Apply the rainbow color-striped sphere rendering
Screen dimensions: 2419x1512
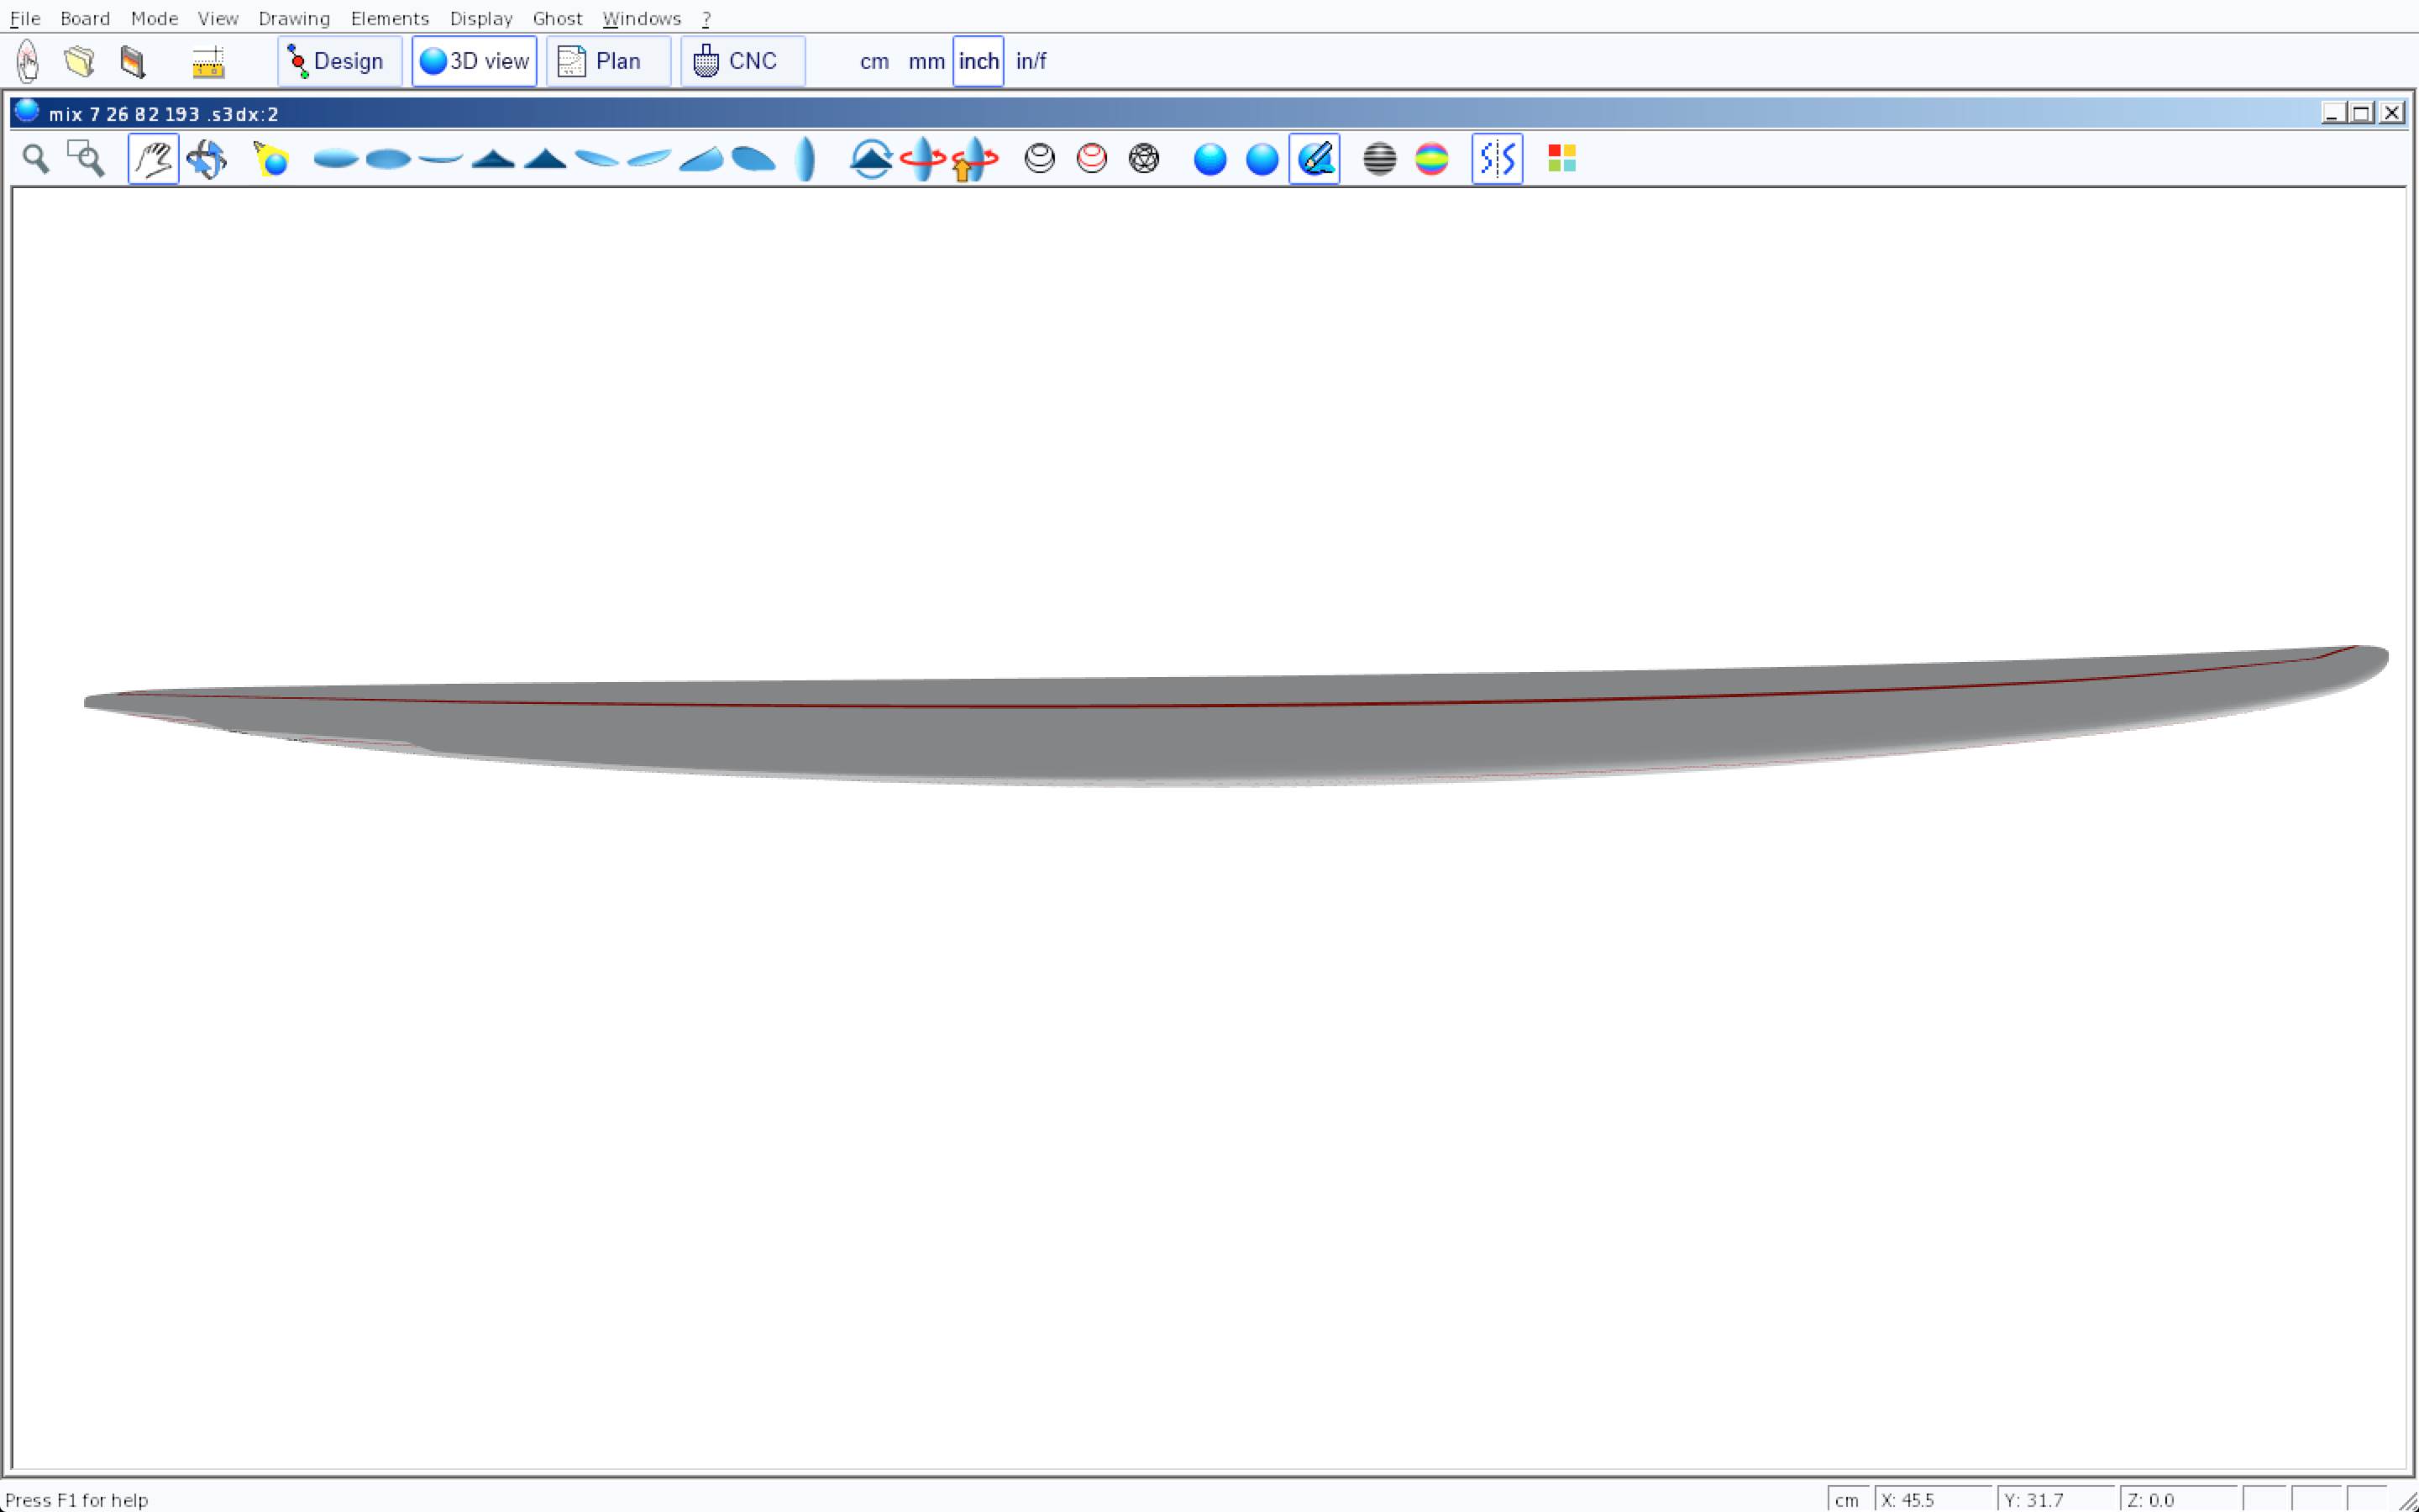tap(1431, 159)
